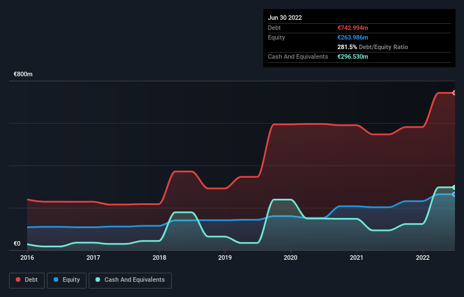Toggle the Equity legend button

pyautogui.click(x=67, y=280)
